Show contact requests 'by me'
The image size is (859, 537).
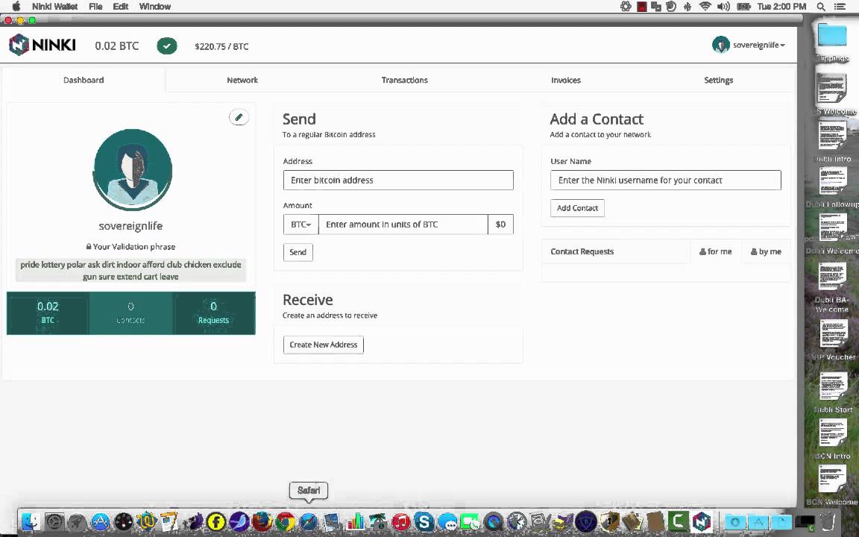click(x=766, y=251)
